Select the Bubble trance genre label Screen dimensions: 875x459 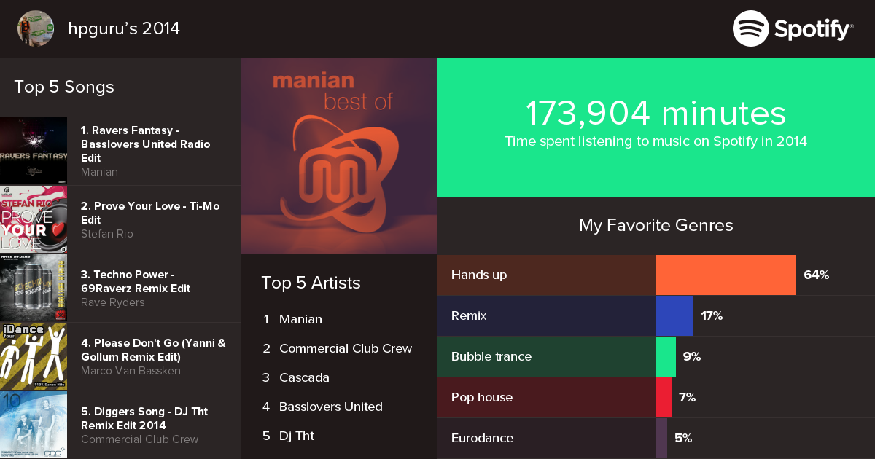coord(491,357)
